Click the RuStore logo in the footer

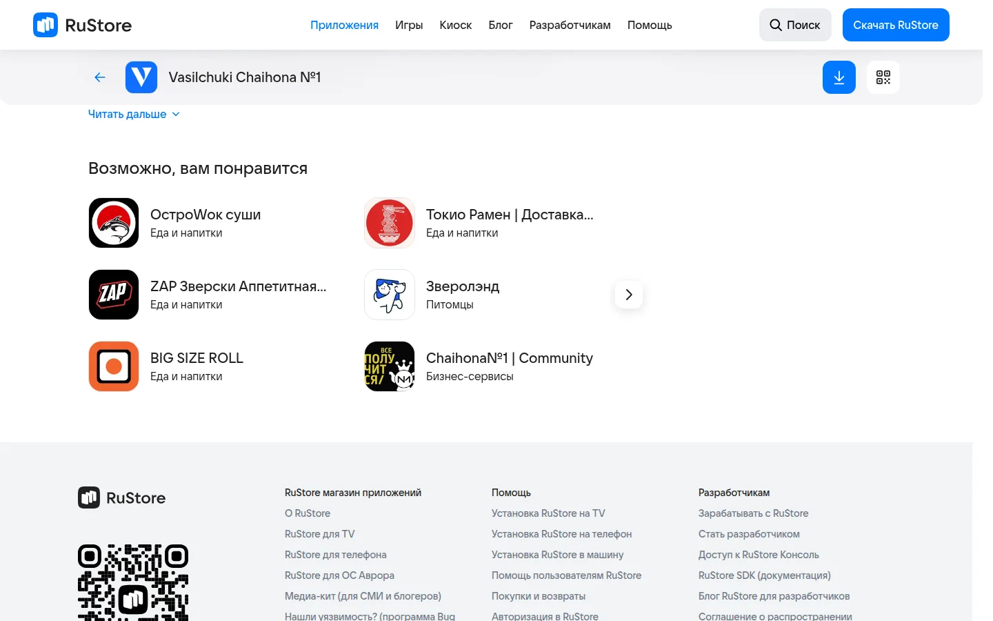click(122, 497)
